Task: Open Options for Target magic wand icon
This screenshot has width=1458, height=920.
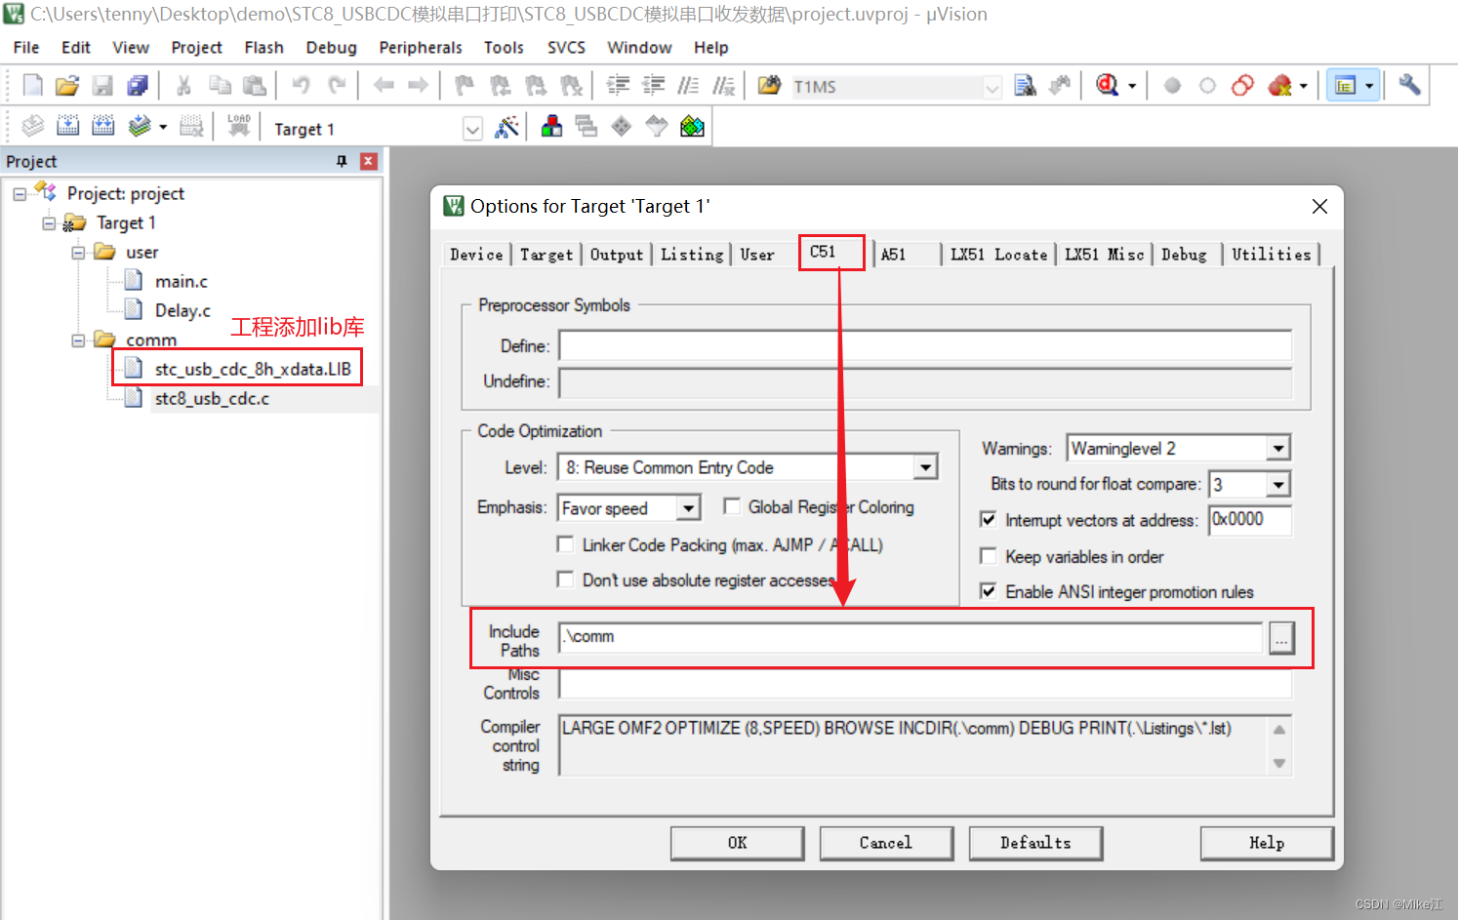Action: 506,127
